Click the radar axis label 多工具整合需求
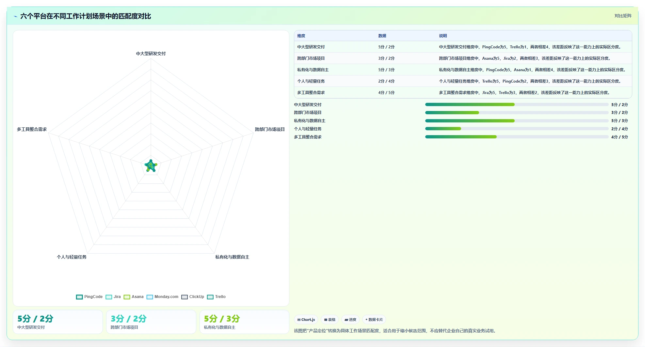 point(32,129)
